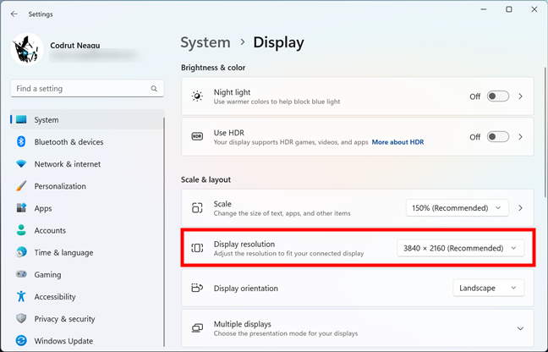Click the Network & internet Wi-Fi icon
Viewport: 548px width, 352px height.
tap(21, 164)
